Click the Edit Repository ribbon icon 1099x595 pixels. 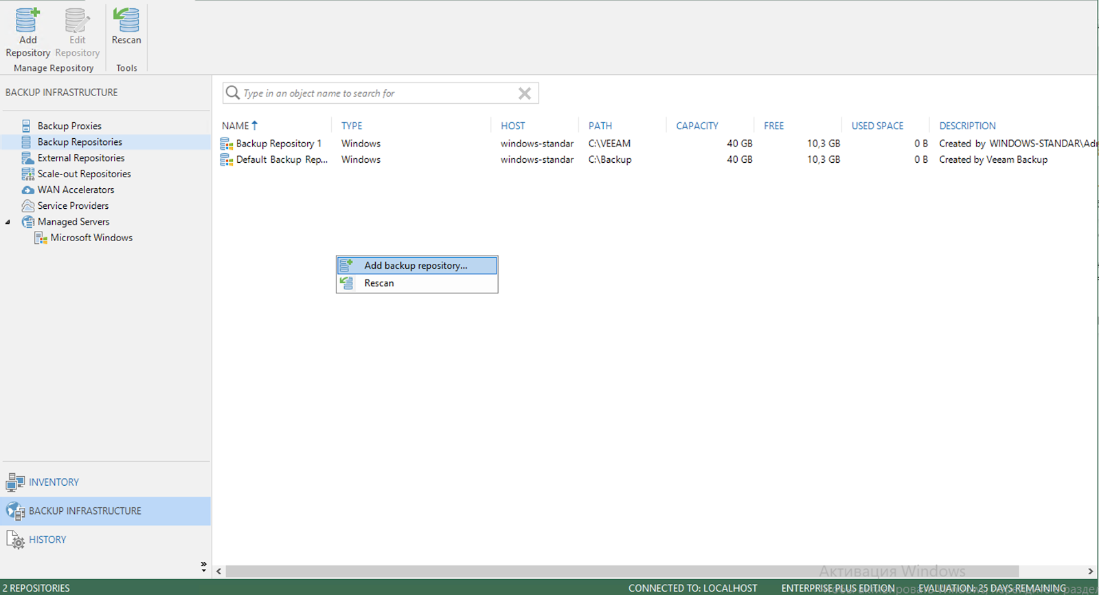point(77,21)
